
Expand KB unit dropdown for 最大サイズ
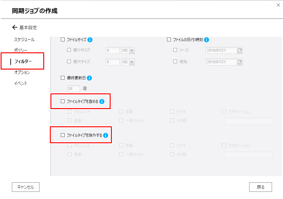[132, 62]
